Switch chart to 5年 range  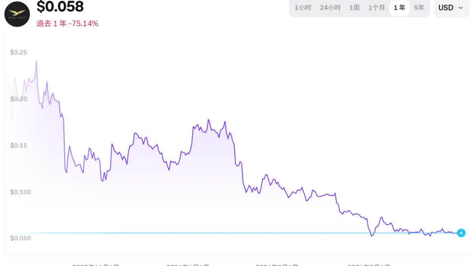[x=419, y=7]
